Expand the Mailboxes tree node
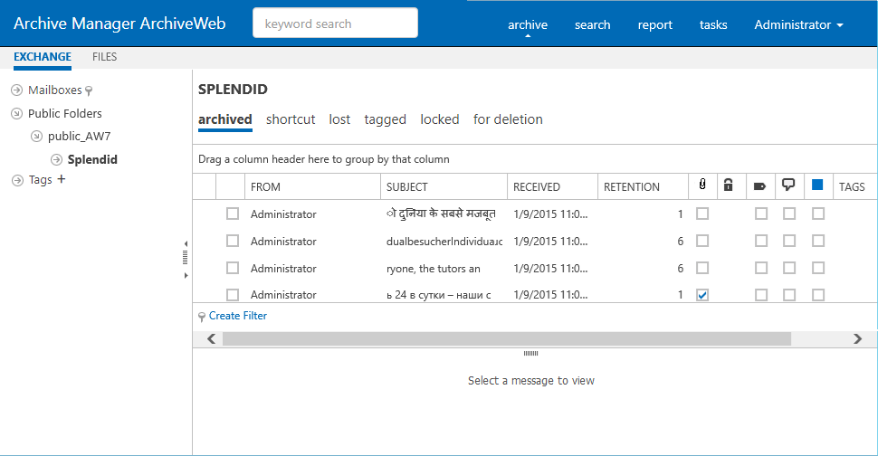The image size is (878, 456). 16,90
